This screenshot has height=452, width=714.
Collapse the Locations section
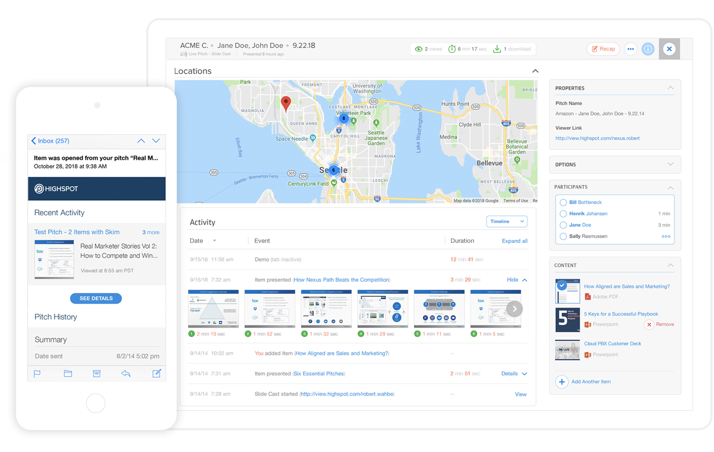tap(535, 71)
